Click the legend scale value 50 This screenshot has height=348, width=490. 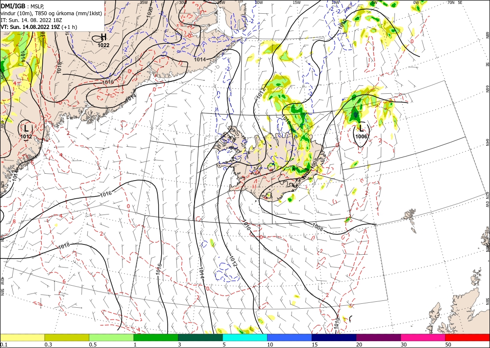pyautogui.click(x=448, y=345)
